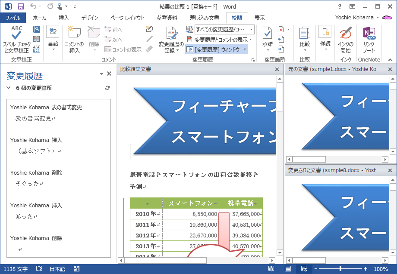Open the Research (リサーチ) magnifier icon

tap(36, 29)
